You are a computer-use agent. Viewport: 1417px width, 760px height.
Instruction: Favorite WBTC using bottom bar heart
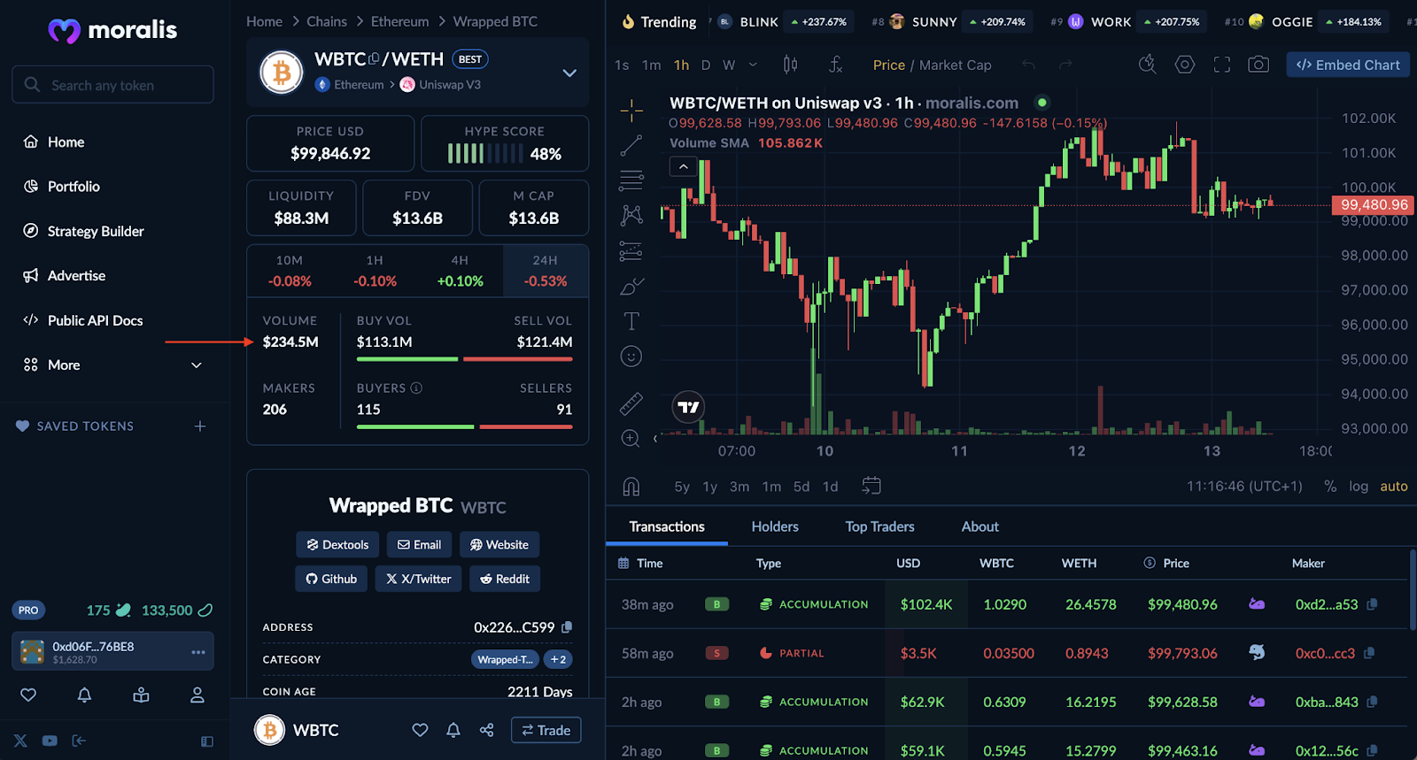[x=420, y=730]
